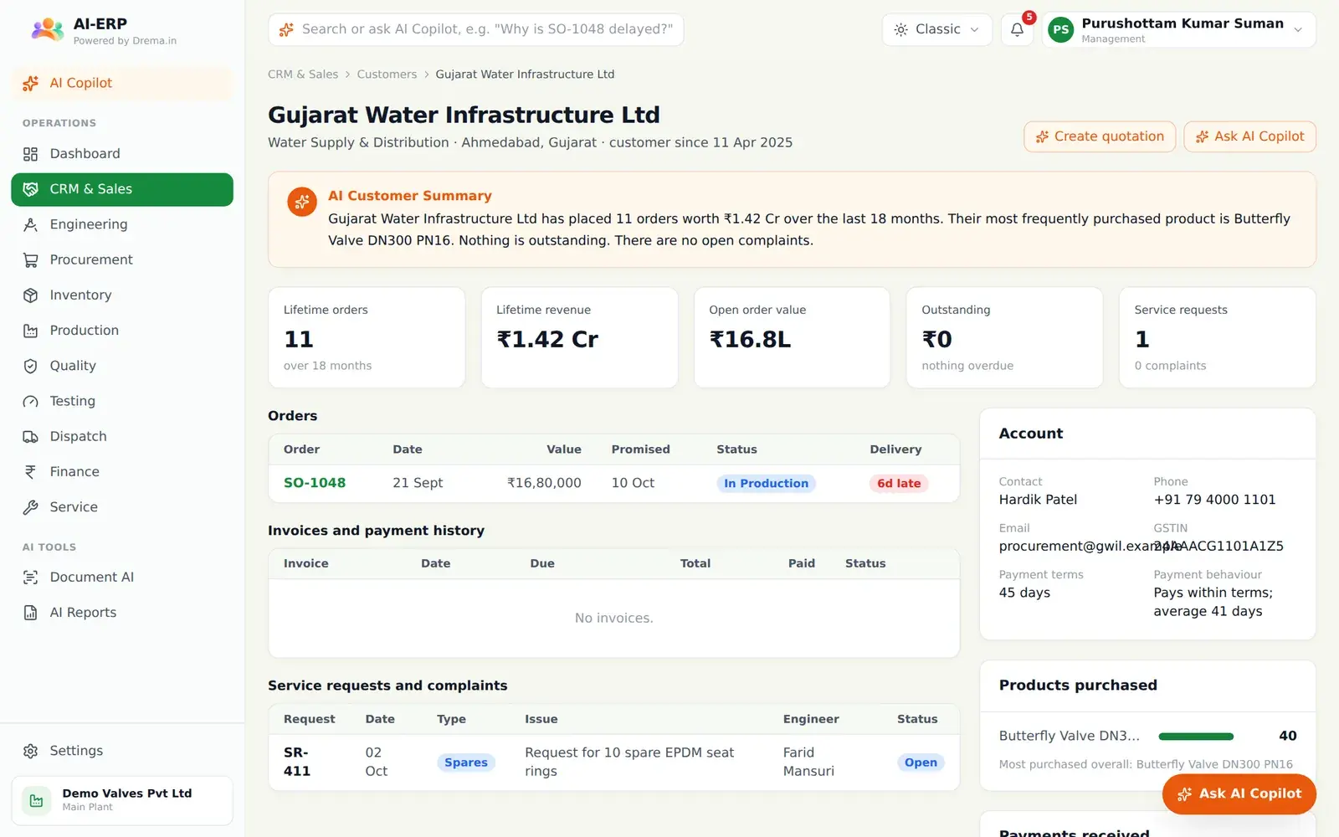Click the Procurement cart icon

[x=31, y=260]
